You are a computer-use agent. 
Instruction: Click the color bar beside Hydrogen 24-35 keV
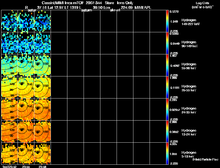(167, 109)
